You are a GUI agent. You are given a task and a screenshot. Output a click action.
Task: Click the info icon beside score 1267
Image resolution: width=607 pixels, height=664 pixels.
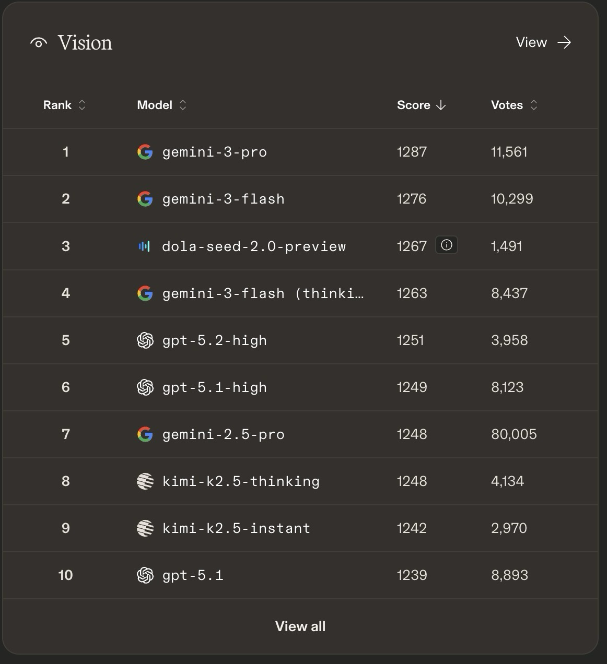pos(447,245)
